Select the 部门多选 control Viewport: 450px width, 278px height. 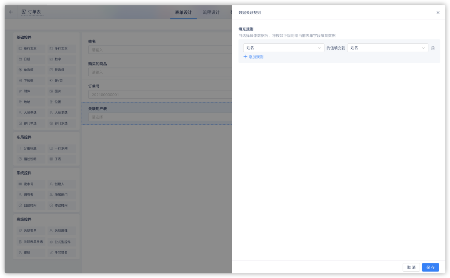click(x=62, y=123)
